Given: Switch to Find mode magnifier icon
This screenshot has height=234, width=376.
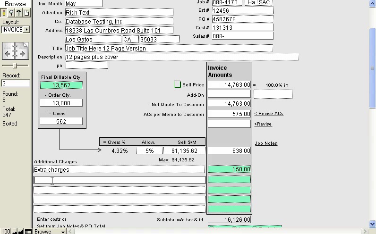Looking at the screenshot, I should pos(11,13).
